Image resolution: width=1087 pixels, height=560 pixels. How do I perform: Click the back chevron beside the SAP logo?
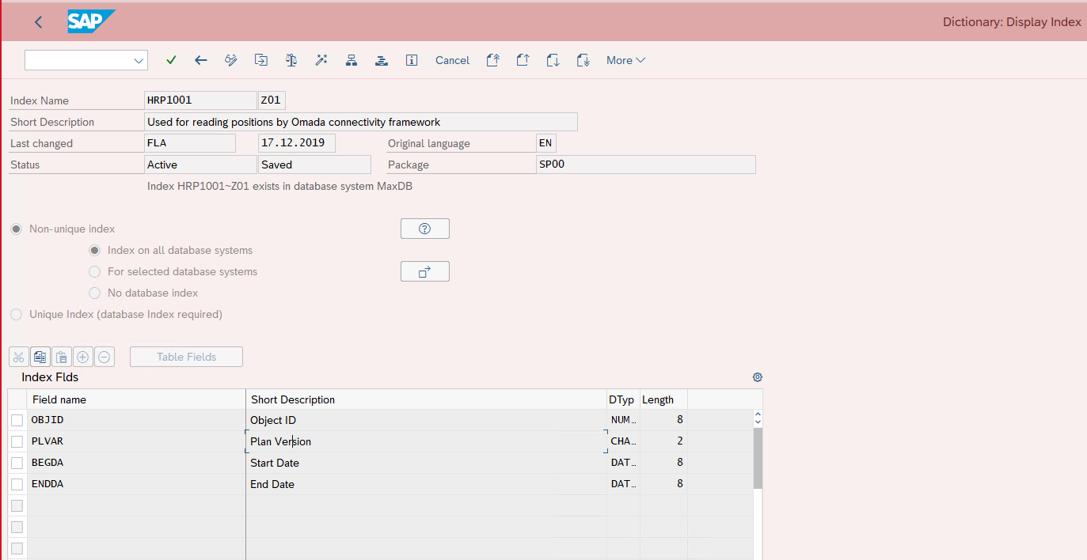coord(39,22)
